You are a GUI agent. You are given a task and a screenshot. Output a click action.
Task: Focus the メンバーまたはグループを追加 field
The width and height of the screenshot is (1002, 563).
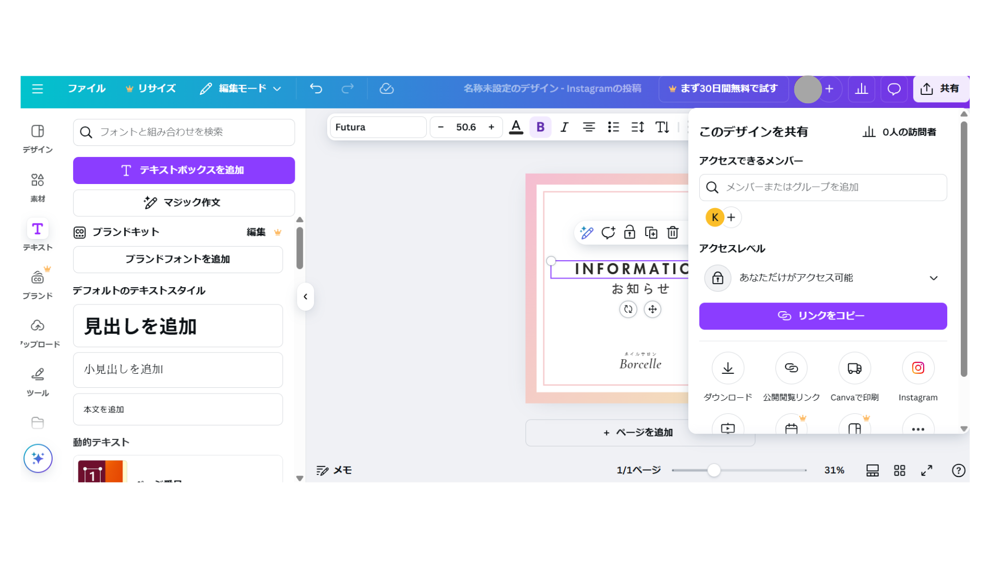(823, 188)
